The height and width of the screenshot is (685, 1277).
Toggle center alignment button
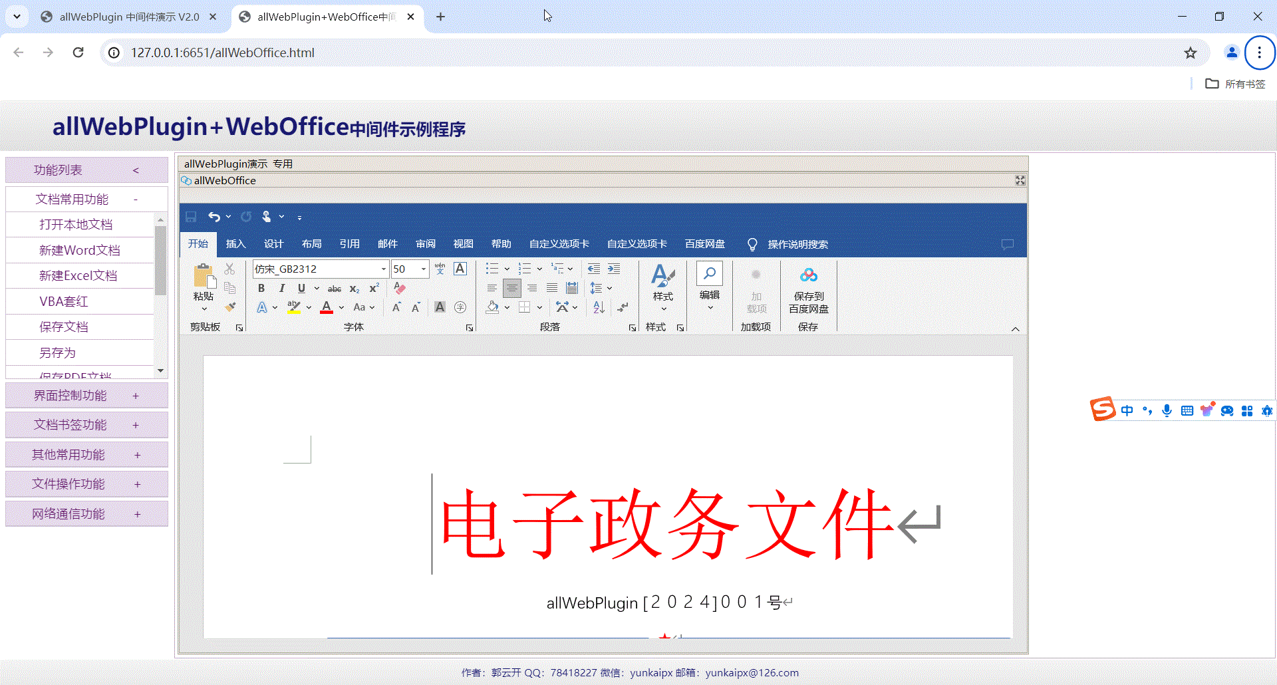coord(512,288)
